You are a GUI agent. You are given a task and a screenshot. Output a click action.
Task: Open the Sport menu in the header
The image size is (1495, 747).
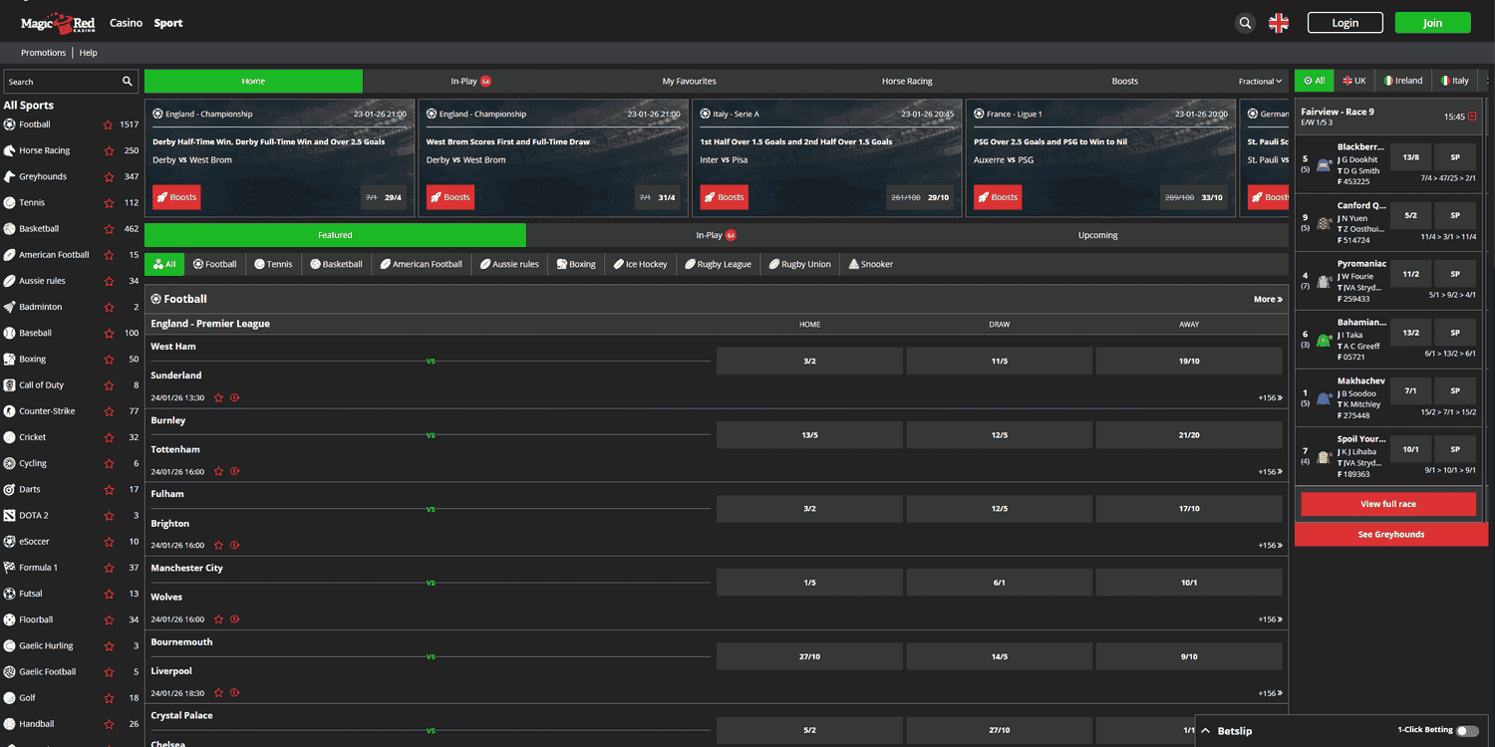click(167, 22)
